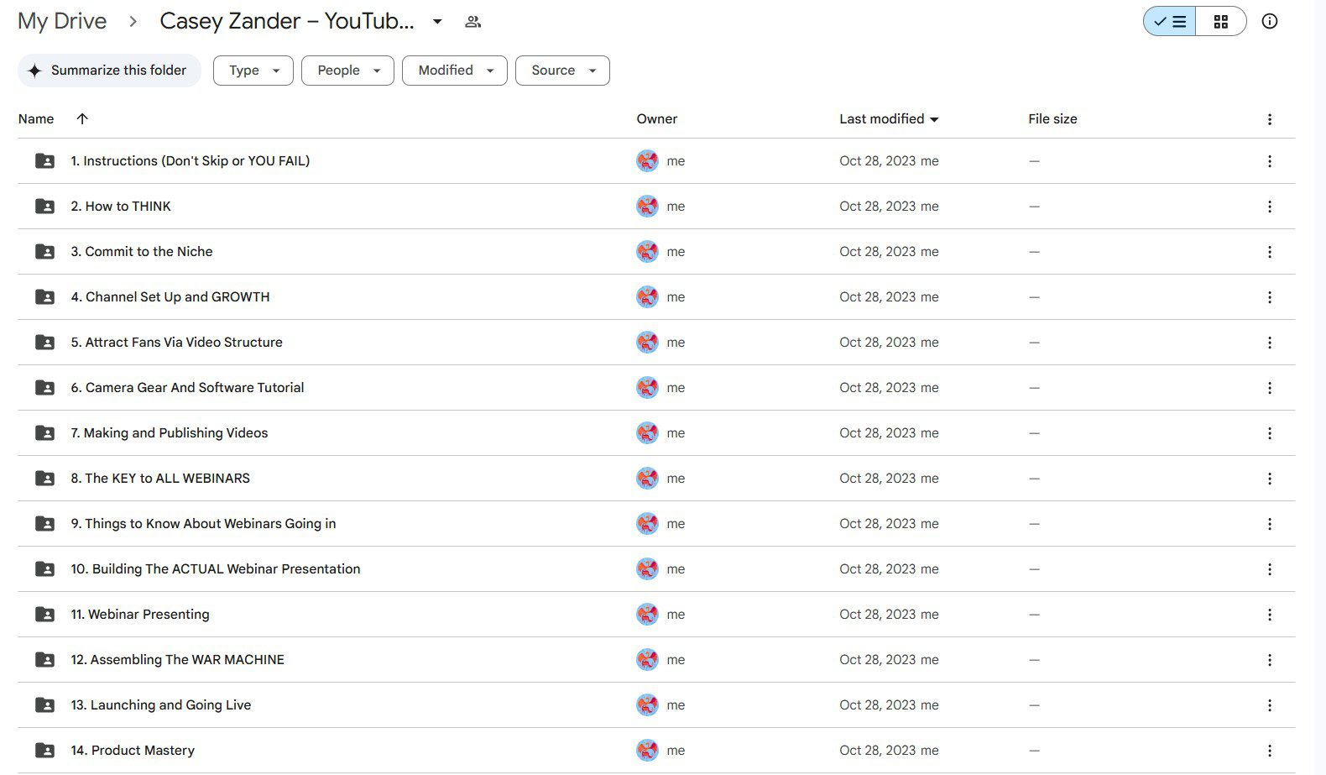Expand Casey Zander folder title dropdown arrow
This screenshot has width=1326, height=775.
tap(437, 22)
